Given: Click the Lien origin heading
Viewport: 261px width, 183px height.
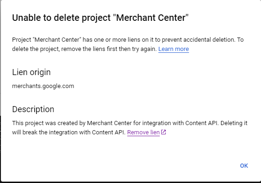Looking at the screenshot, I should click(31, 72).
